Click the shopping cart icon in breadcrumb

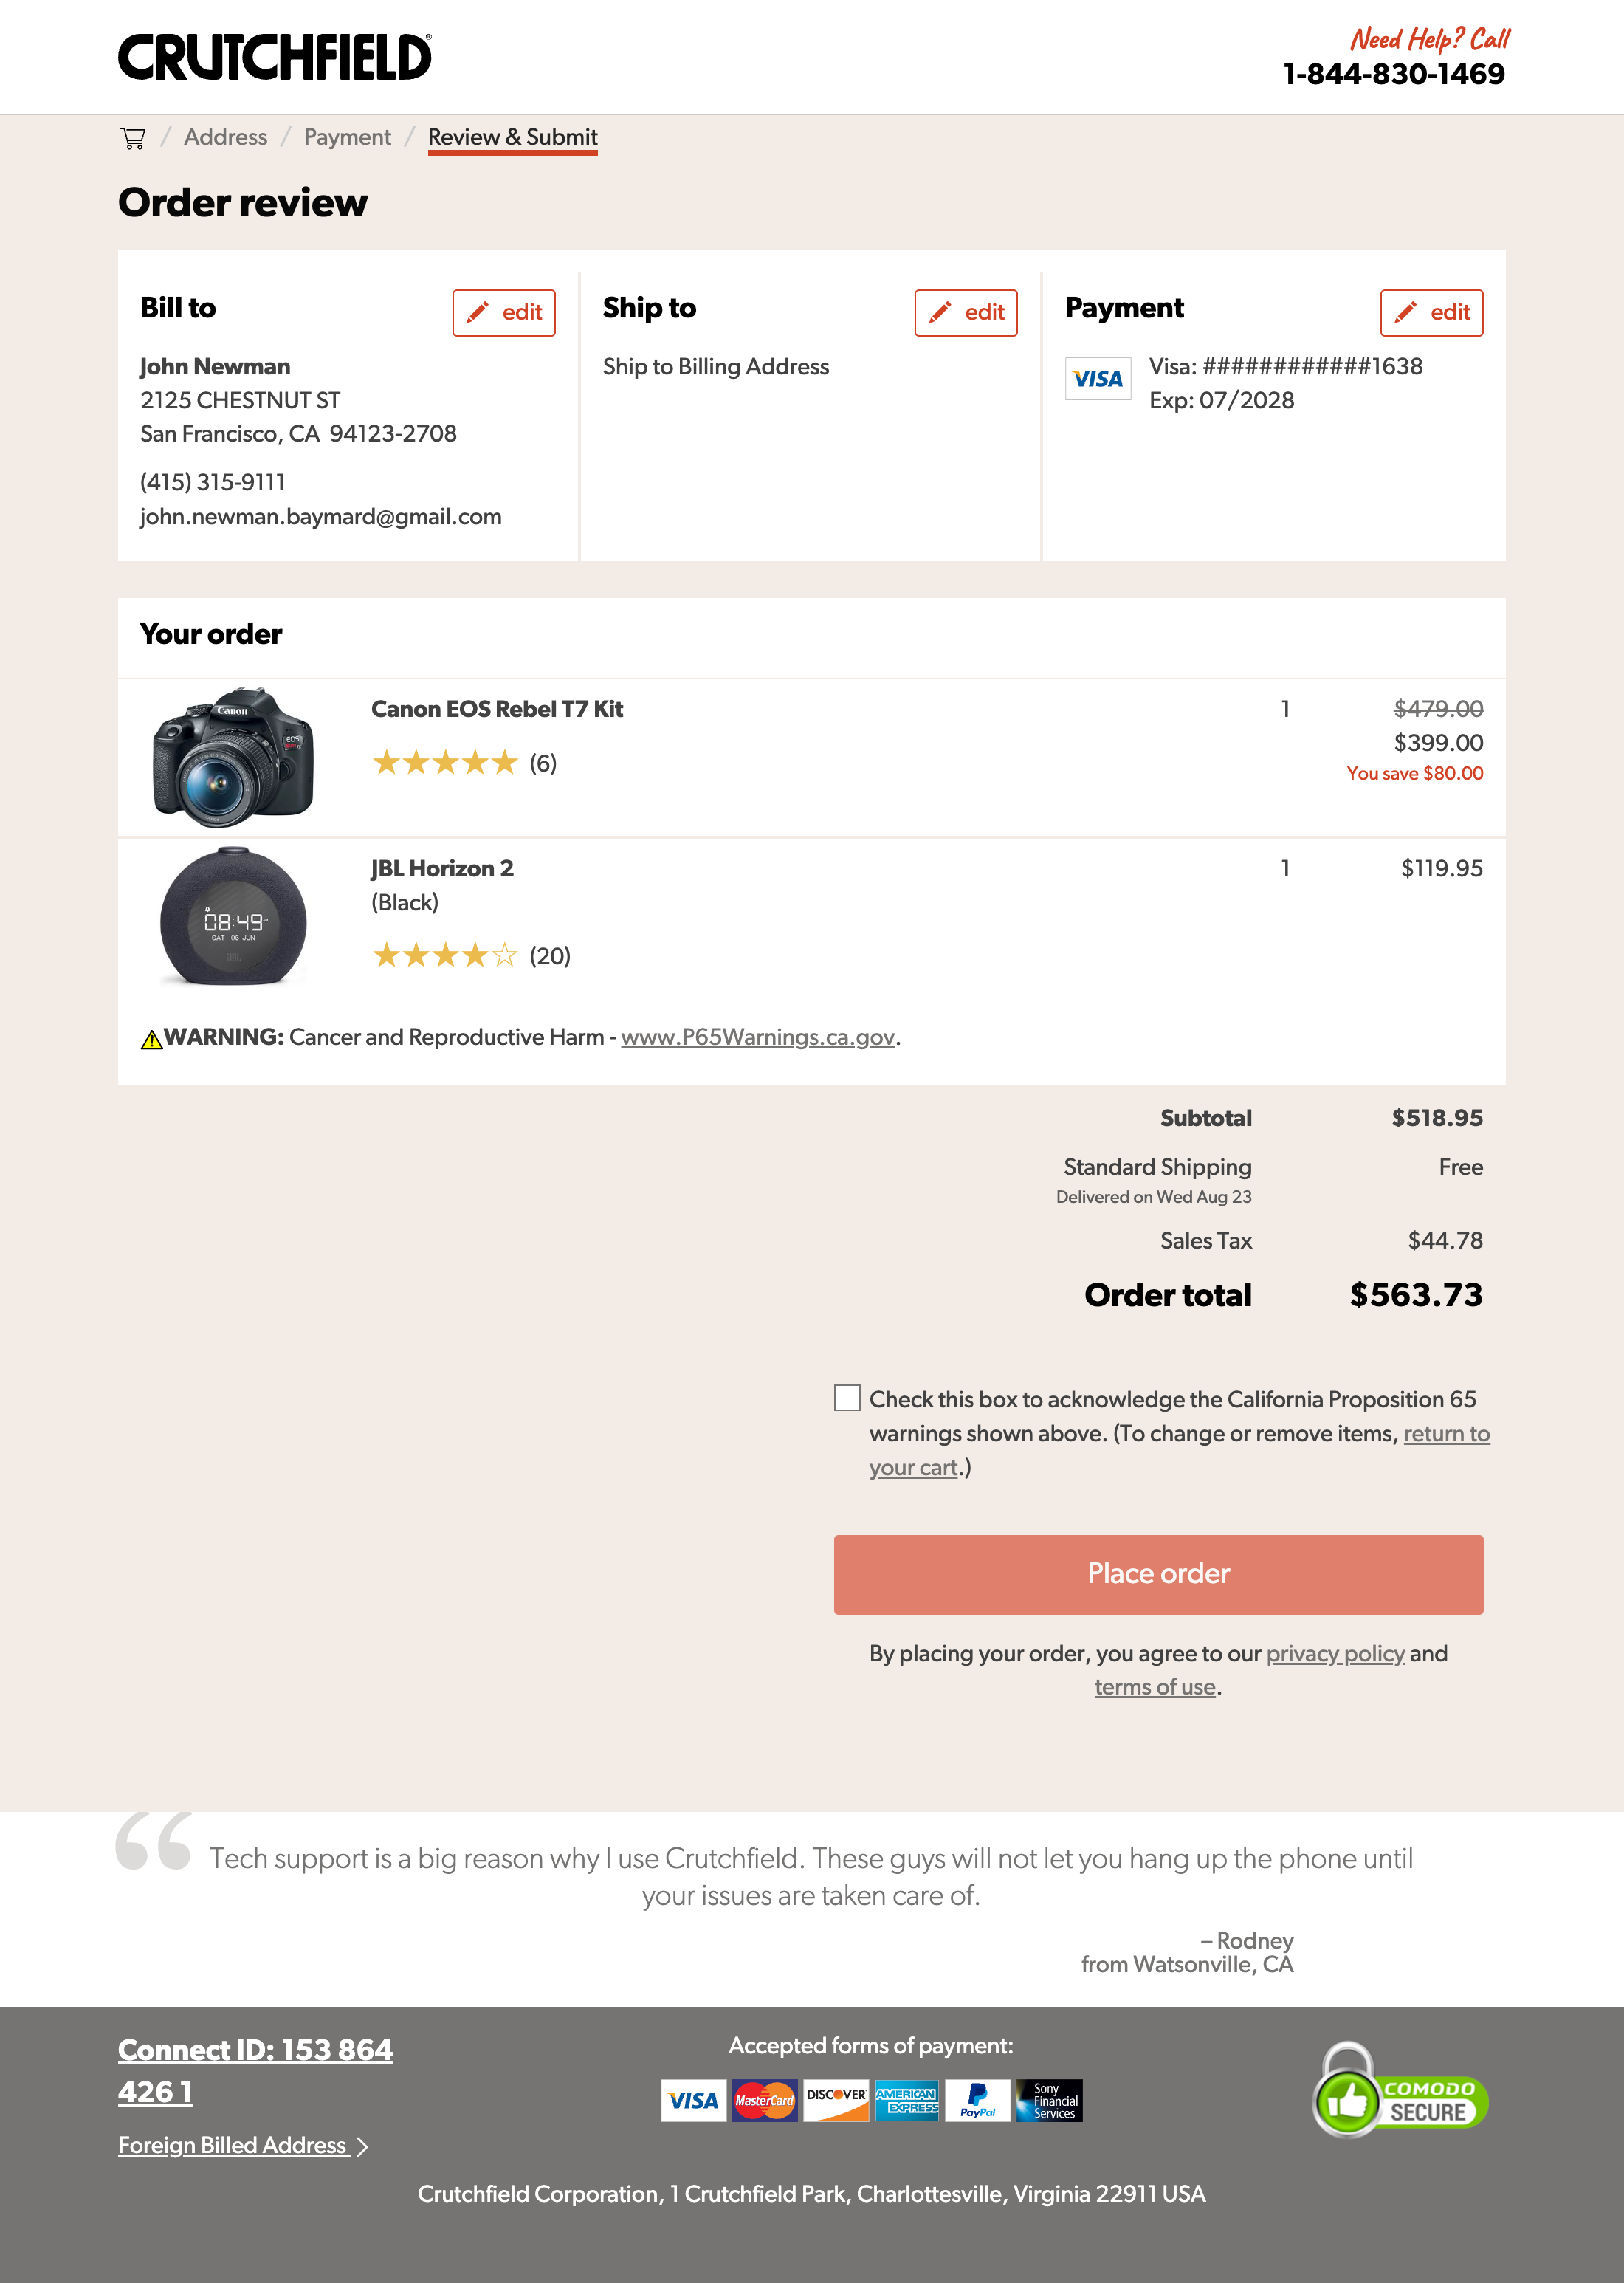point(133,138)
